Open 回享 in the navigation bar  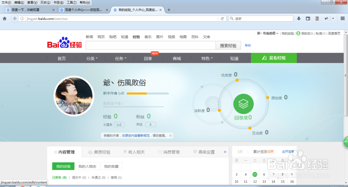[x=148, y=58]
